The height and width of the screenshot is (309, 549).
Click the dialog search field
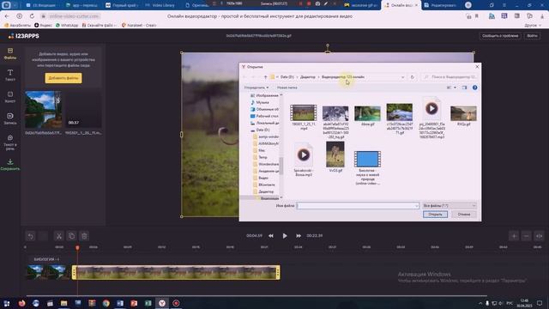click(x=449, y=76)
